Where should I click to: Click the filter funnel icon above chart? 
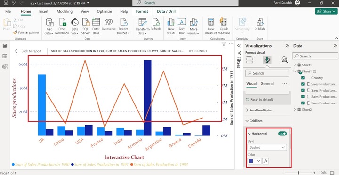[224, 44]
